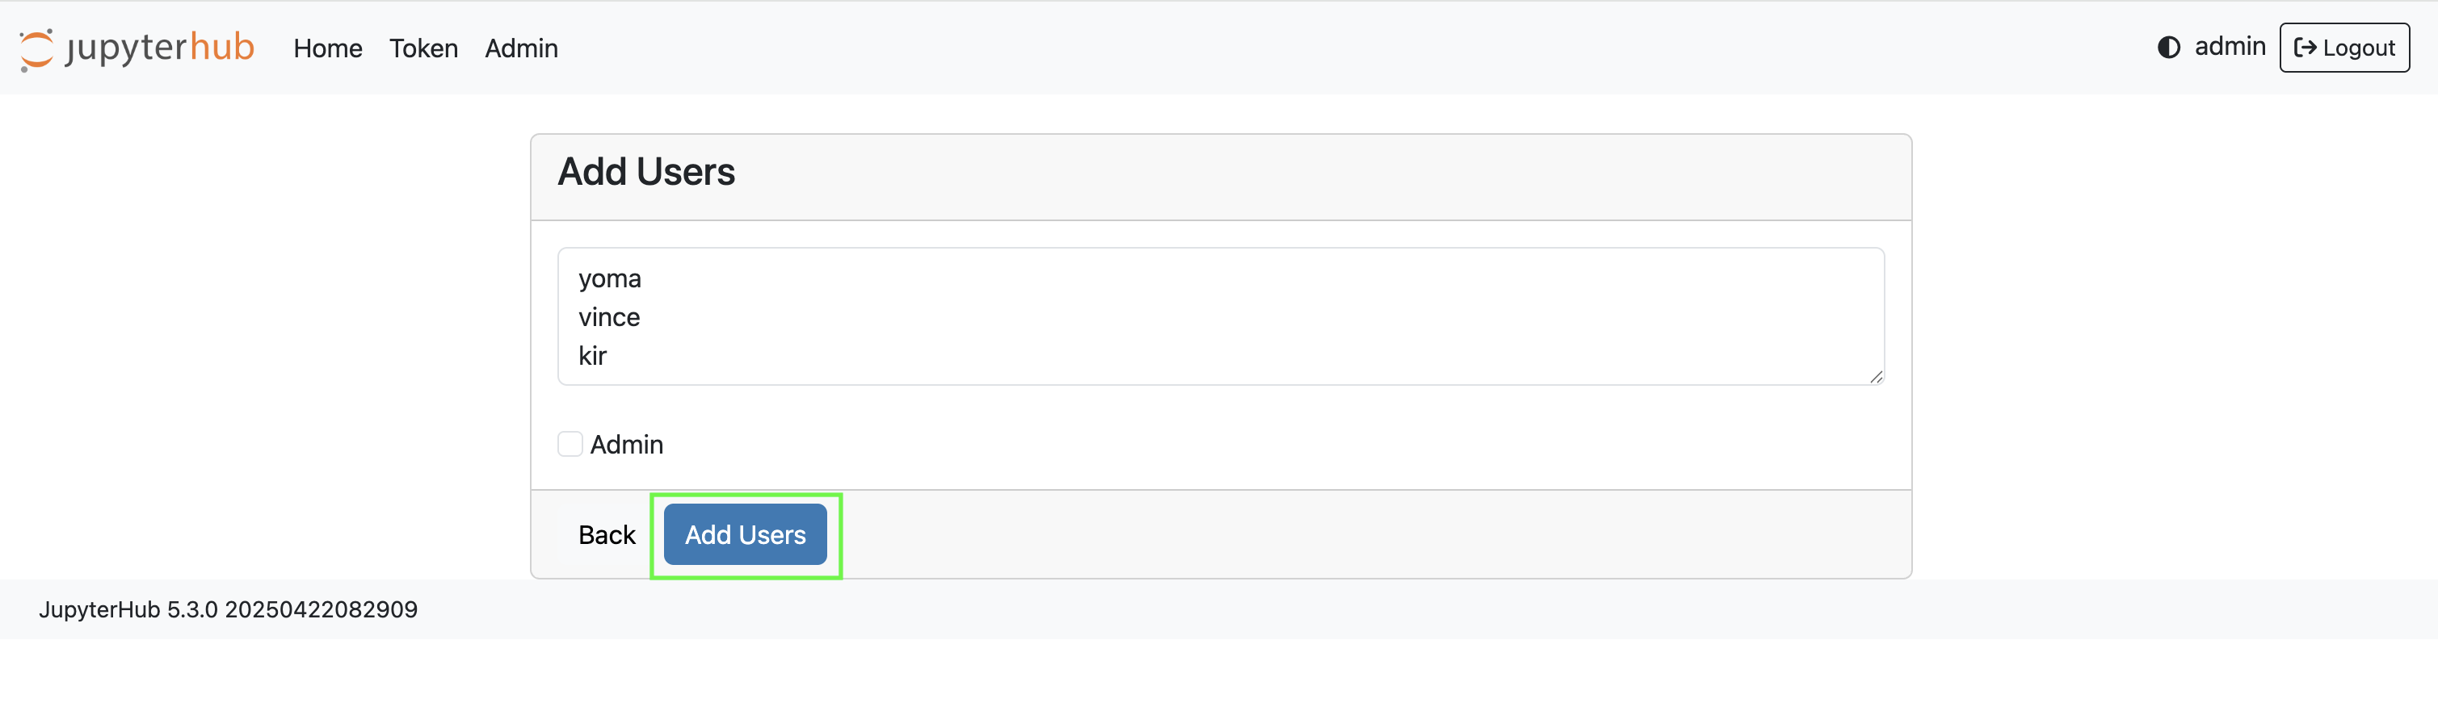Open the Token page from the navbar
The image size is (2438, 707).
tap(423, 48)
